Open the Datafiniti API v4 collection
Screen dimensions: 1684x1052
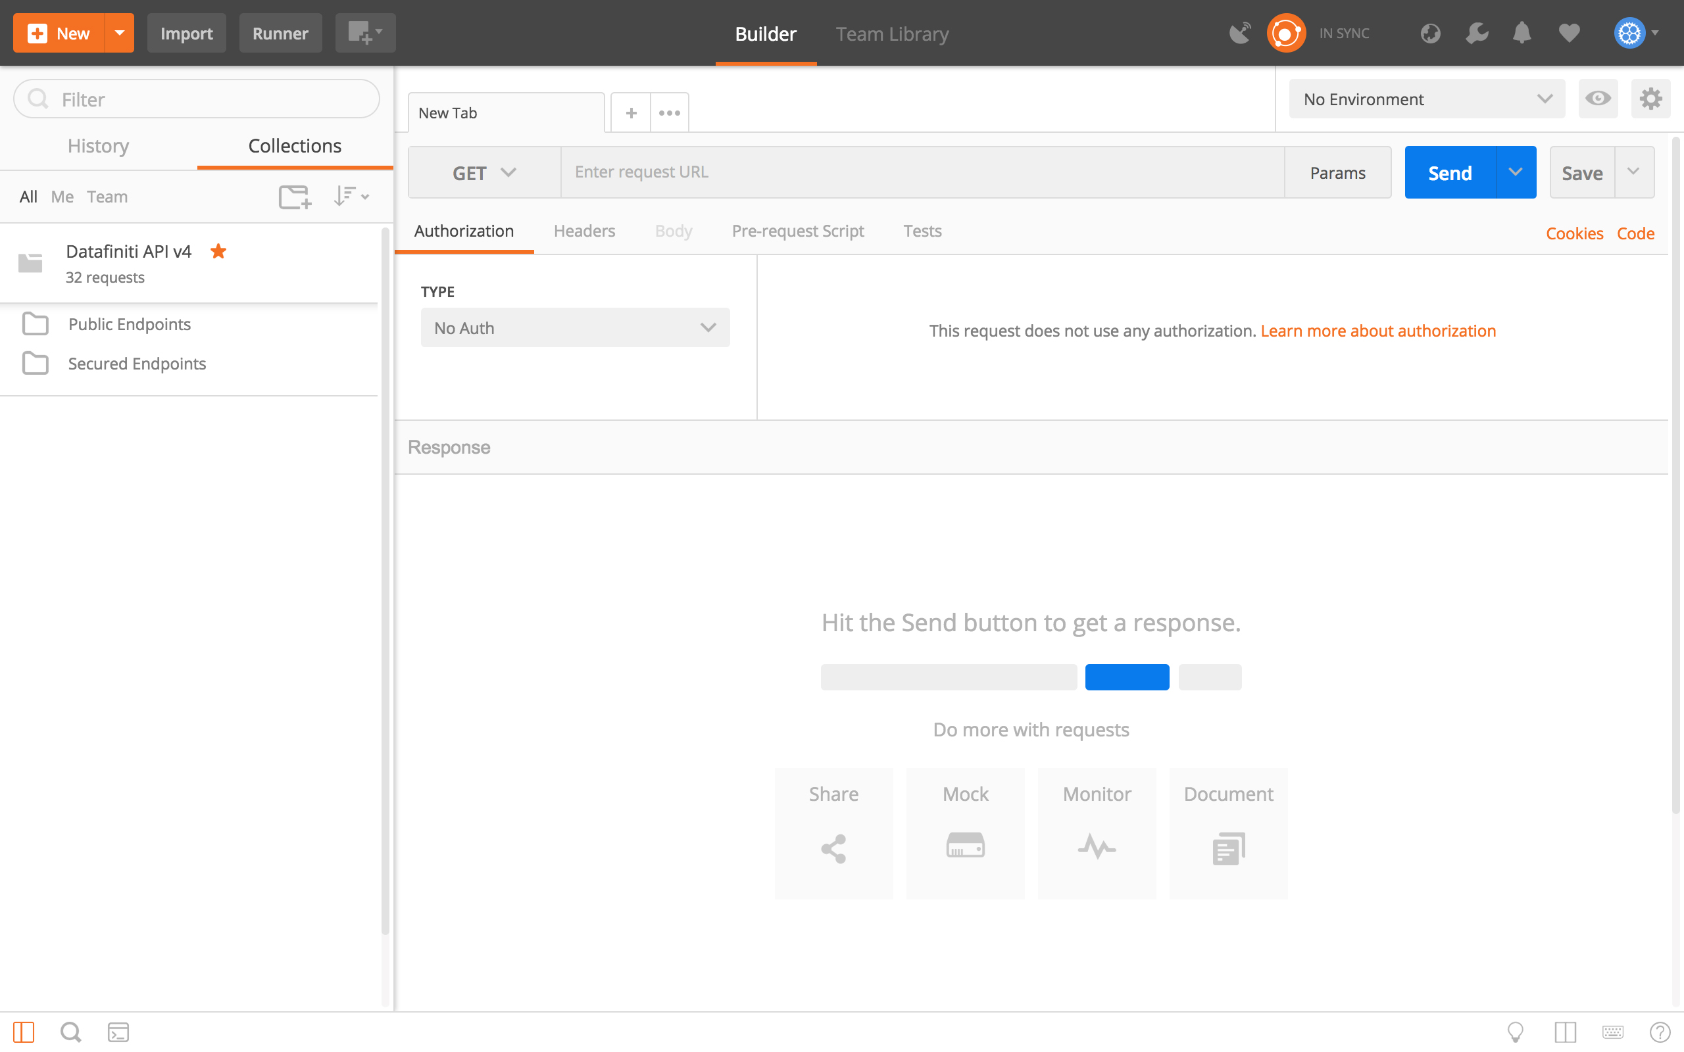point(189,263)
